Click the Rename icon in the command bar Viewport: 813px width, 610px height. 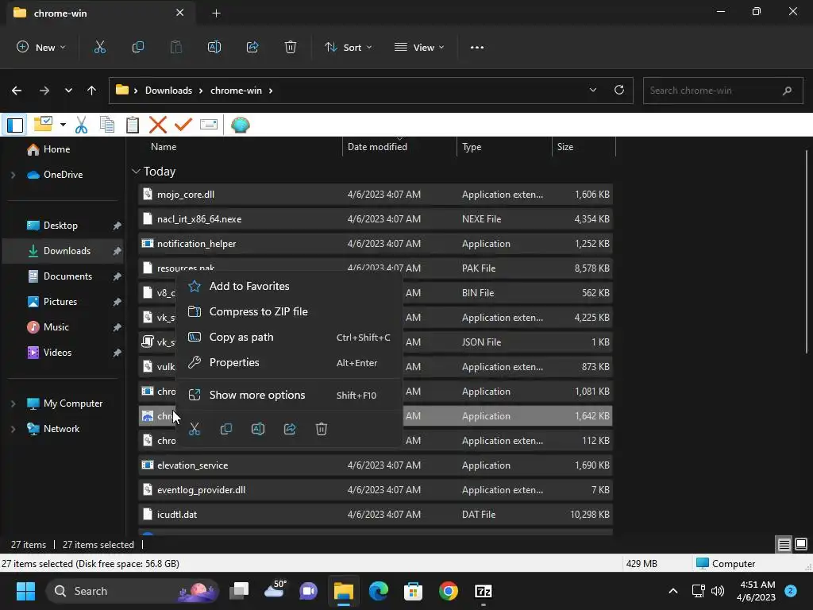pos(214,47)
